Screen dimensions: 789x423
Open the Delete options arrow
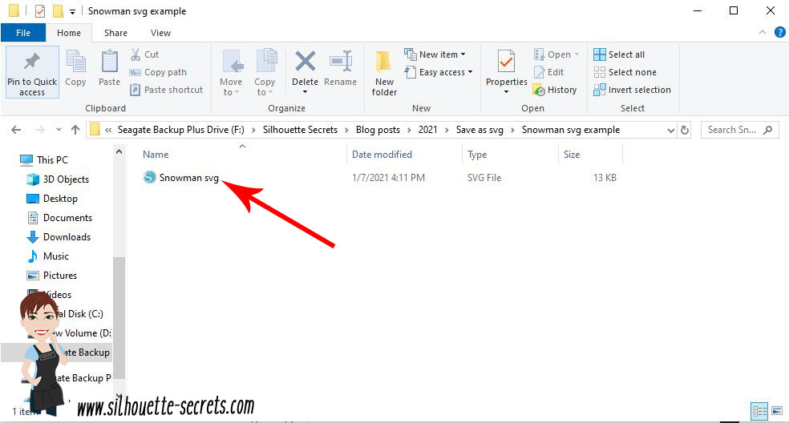305,92
